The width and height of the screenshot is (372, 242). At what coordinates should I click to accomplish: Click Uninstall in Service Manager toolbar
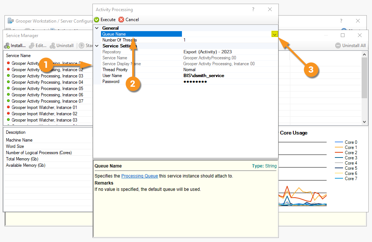pos(62,46)
